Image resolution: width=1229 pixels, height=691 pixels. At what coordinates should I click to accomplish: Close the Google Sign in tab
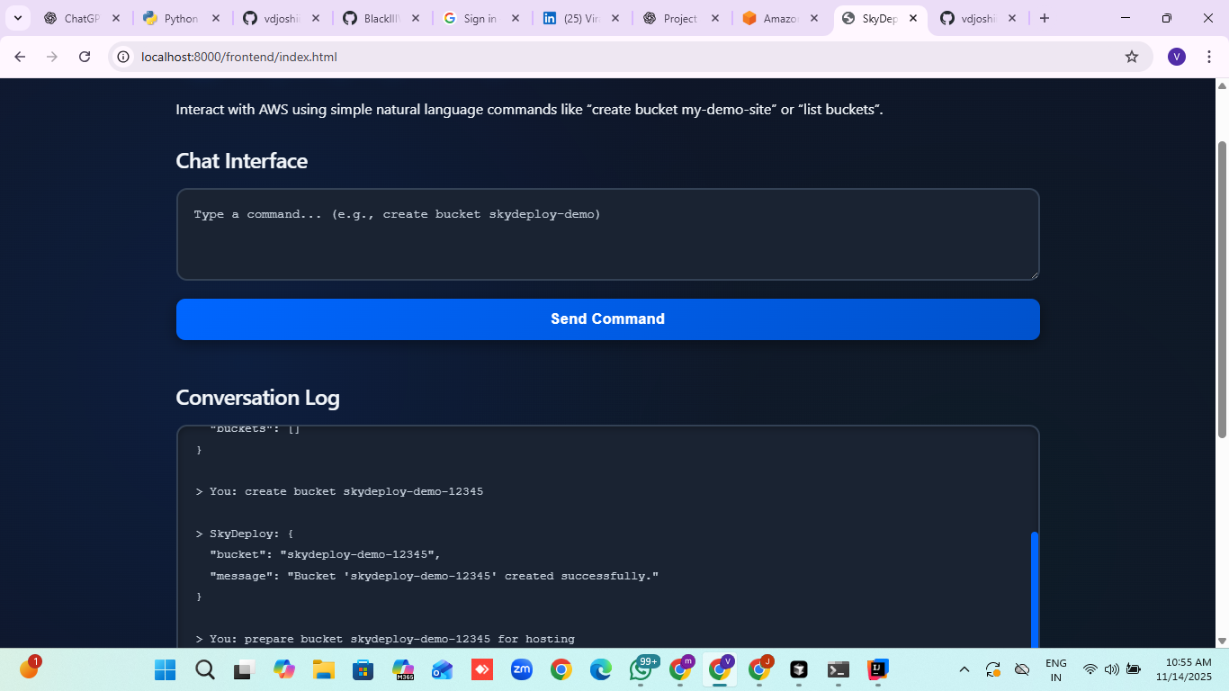click(516, 18)
